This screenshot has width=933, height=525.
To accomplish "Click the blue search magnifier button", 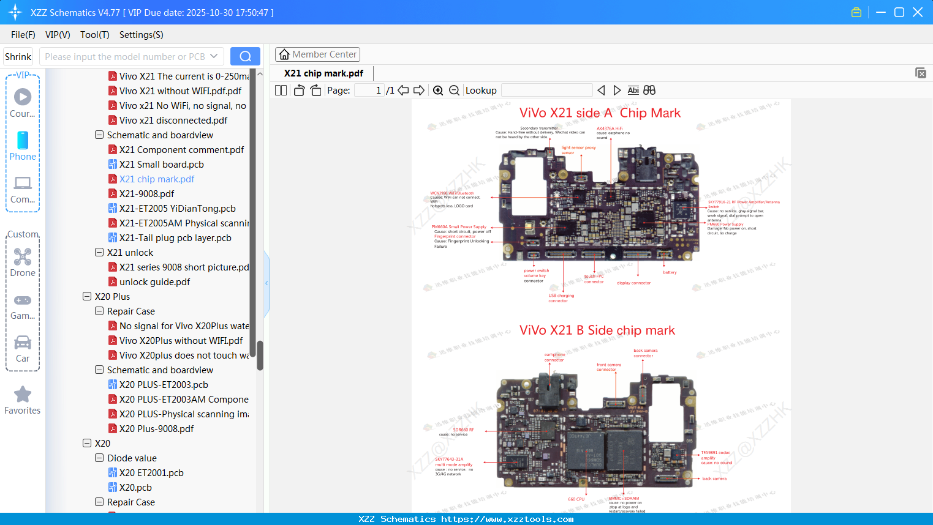I will [245, 56].
